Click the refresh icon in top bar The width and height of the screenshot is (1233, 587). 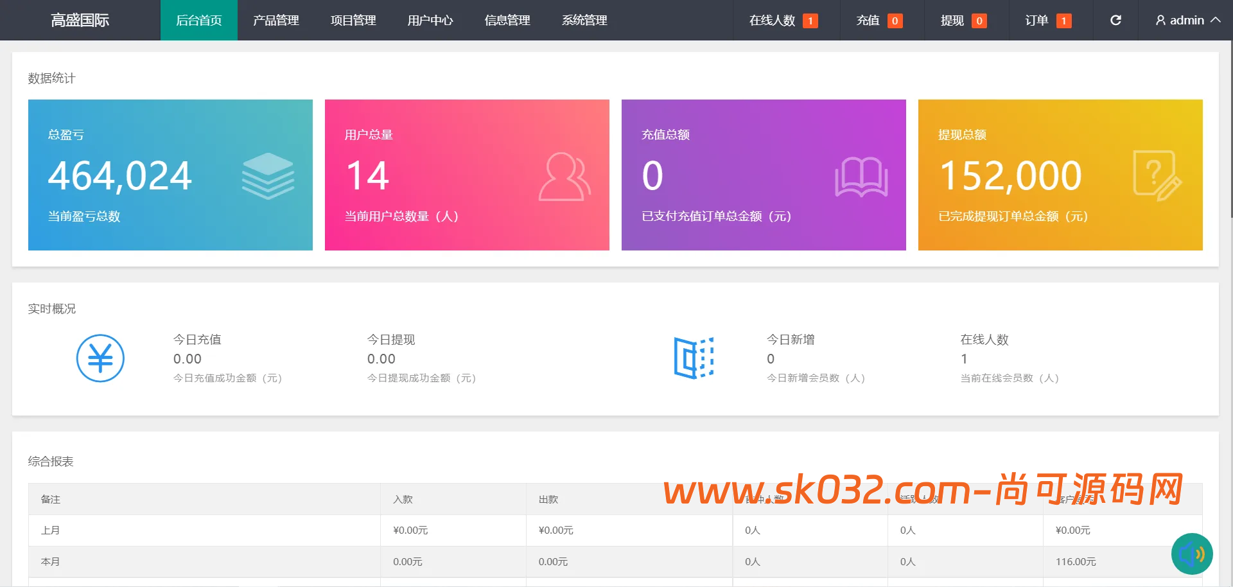click(x=1115, y=21)
